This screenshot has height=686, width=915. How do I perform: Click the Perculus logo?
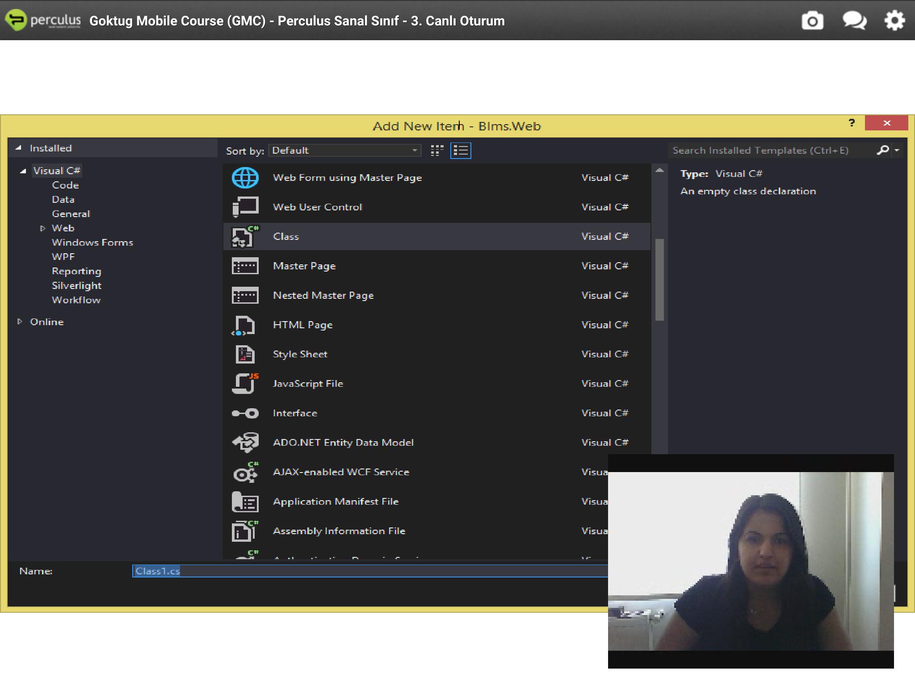tap(43, 20)
